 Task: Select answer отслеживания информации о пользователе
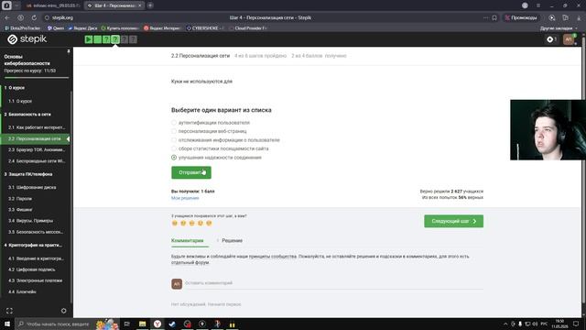click(x=225, y=140)
